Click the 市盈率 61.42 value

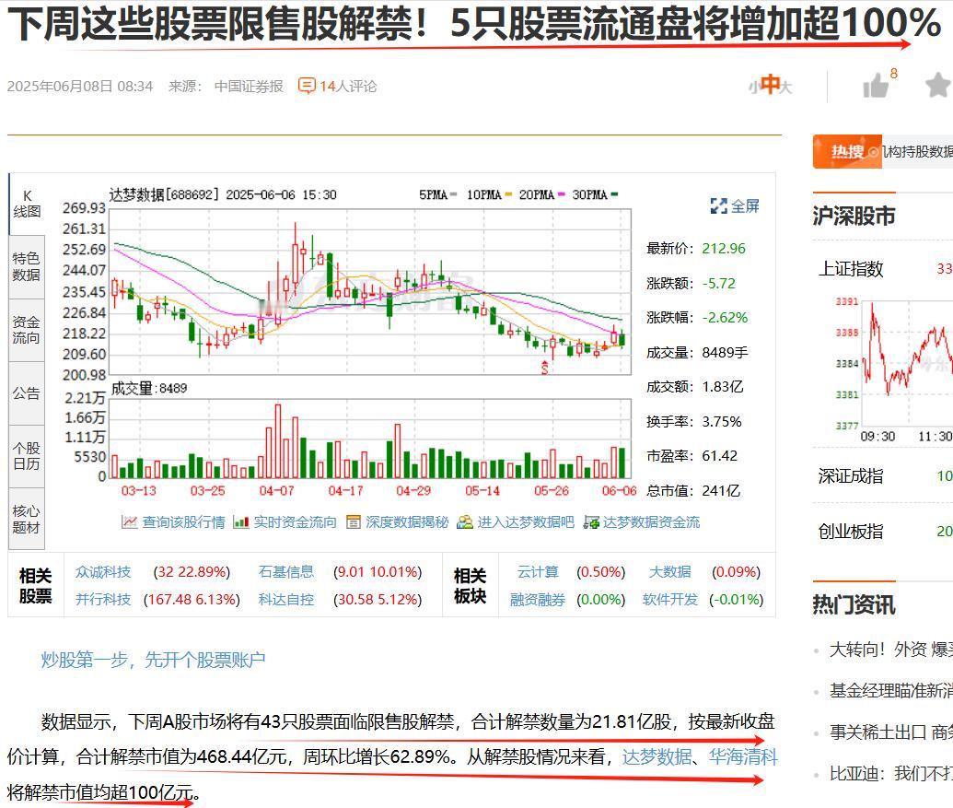coord(720,456)
